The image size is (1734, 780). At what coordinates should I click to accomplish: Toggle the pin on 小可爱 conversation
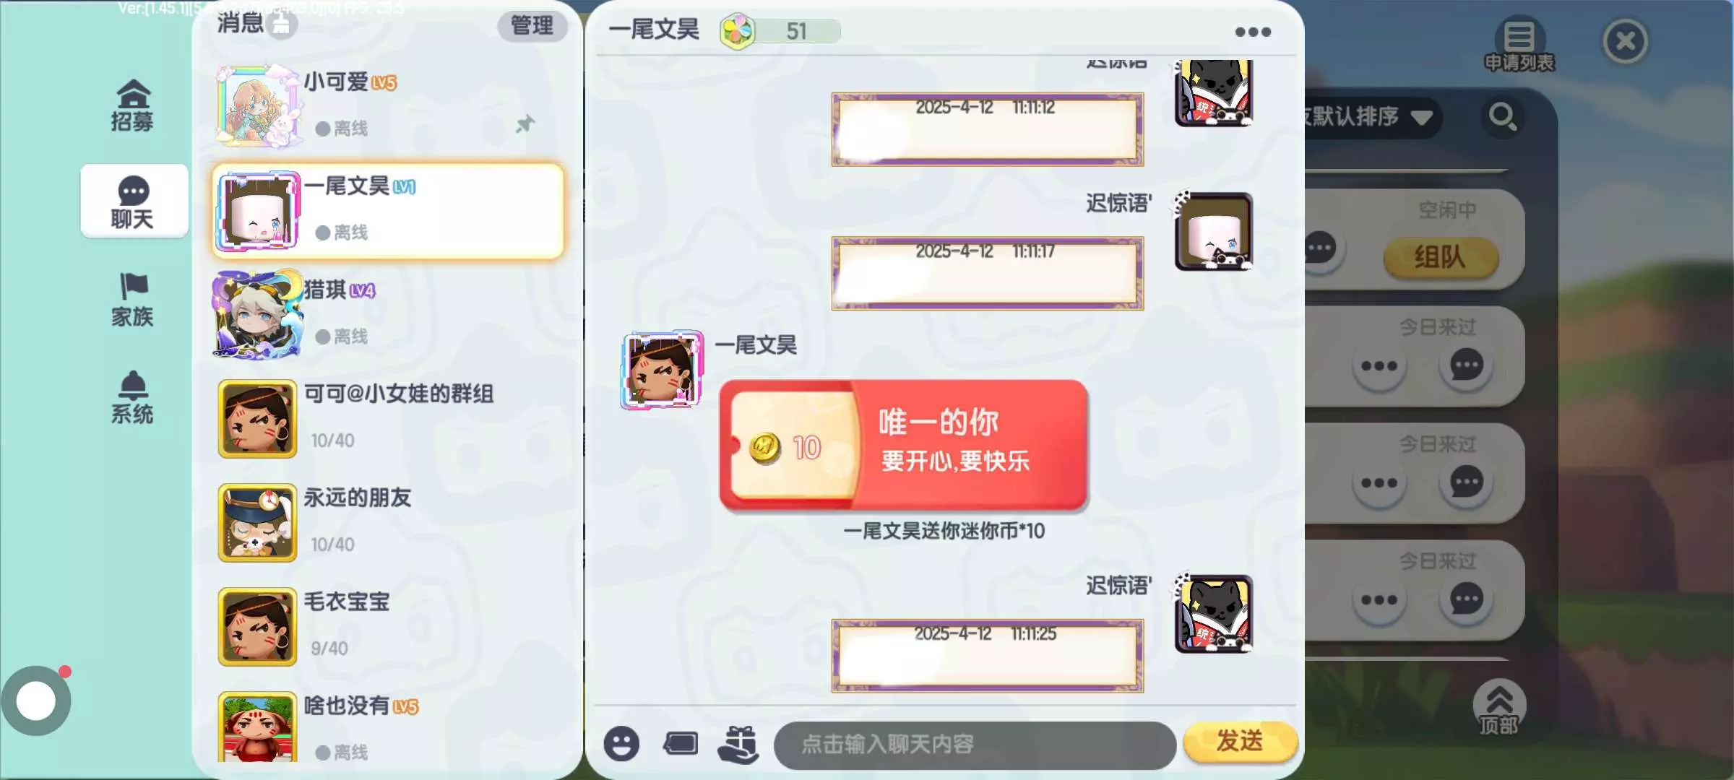click(525, 124)
